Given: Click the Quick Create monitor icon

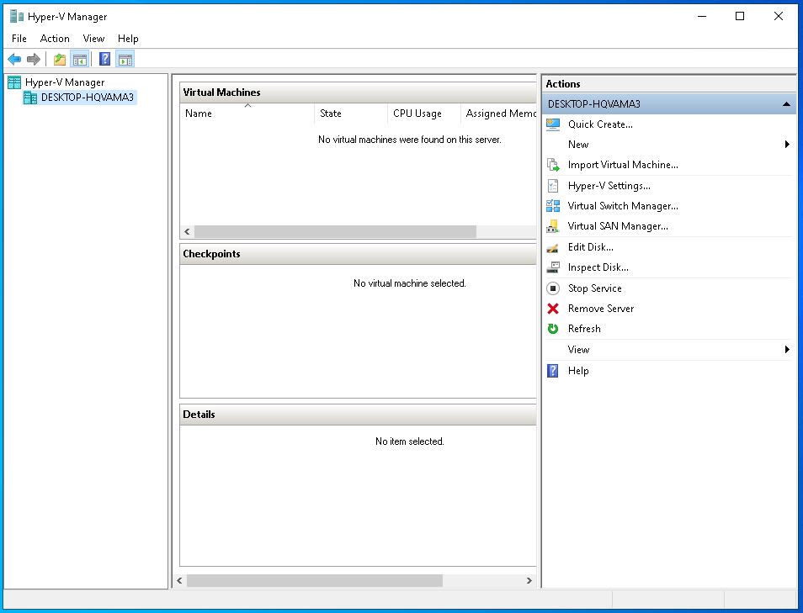Looking at the screenshot, I should click(553, 124).
